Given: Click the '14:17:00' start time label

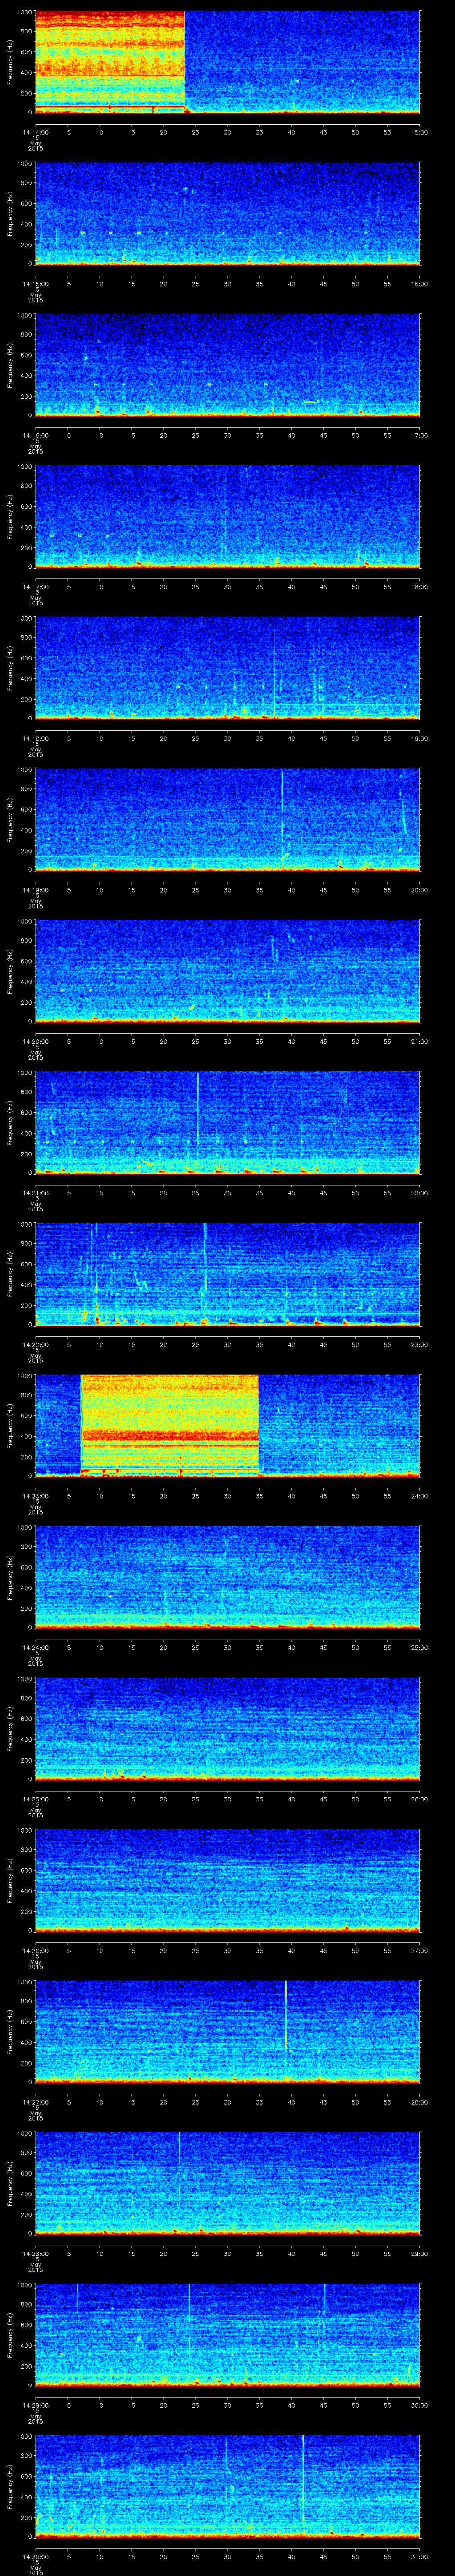Looking at the screenshot, I should point(35,586).
